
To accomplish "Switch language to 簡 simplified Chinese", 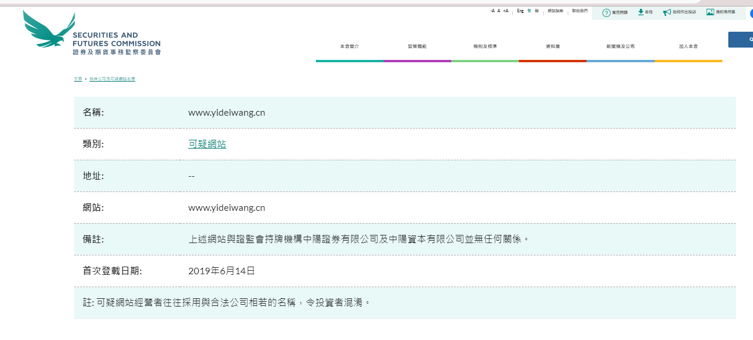I will pos(537,11).
